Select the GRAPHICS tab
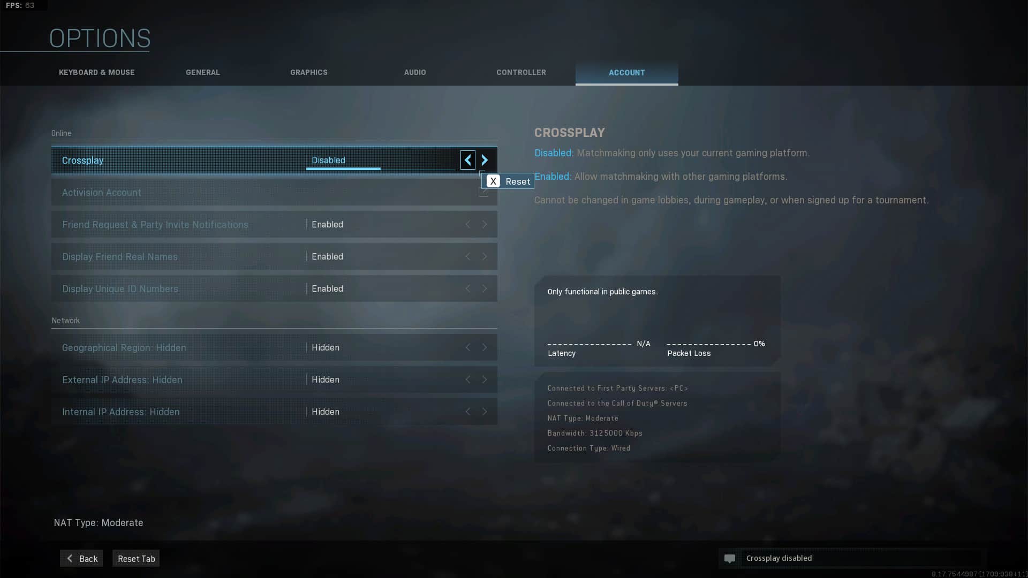1028x578 pixels. pos(308,72)
